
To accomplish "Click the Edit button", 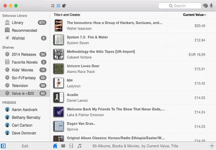I will click(x=25, y=146).
